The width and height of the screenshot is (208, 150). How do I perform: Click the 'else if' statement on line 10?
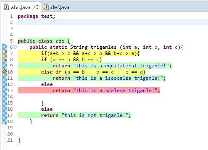point(51,72)
